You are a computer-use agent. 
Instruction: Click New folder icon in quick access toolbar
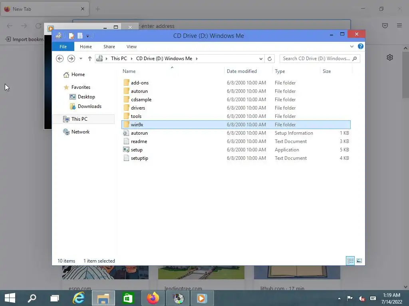(80, 35)
